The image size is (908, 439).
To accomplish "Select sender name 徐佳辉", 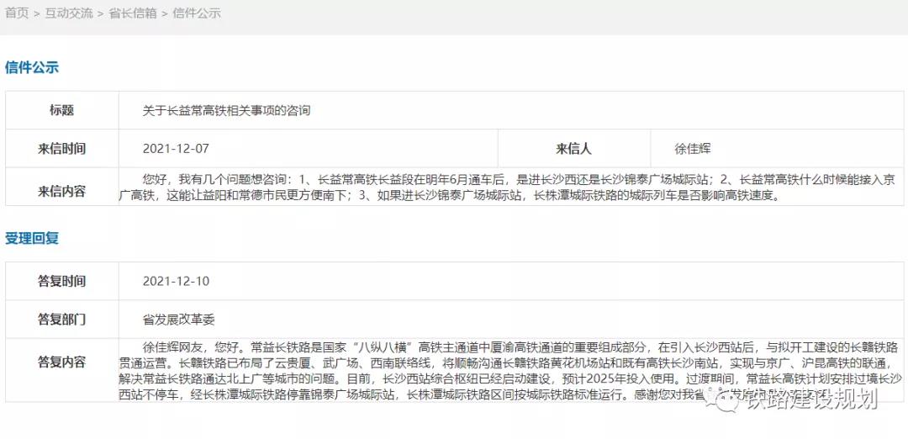I will point(693,148).
